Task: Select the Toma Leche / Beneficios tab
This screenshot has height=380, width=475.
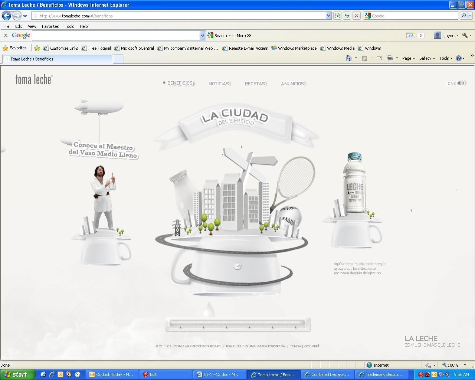Action: pos(58,59)
